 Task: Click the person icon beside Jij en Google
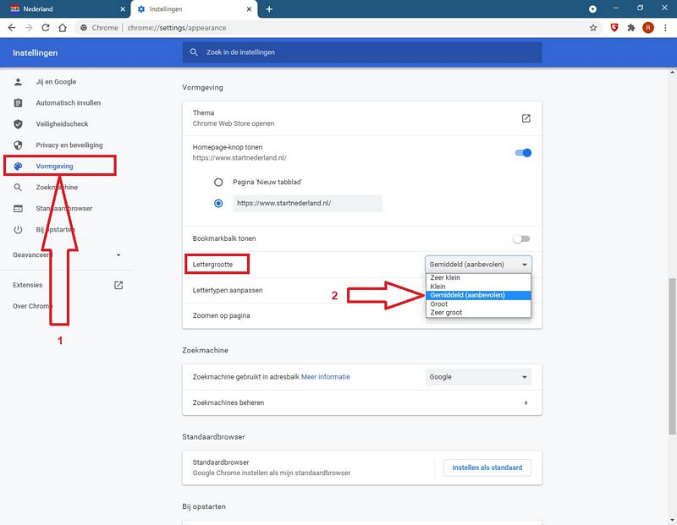[18, 81]
